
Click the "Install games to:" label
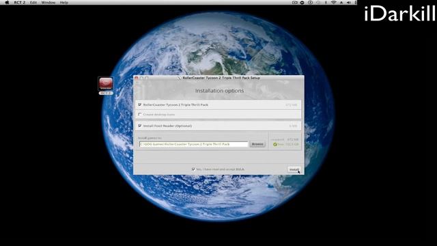(x=150, y=138)
